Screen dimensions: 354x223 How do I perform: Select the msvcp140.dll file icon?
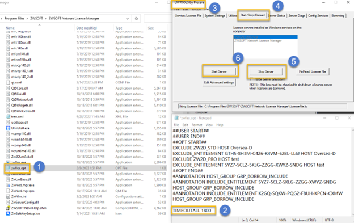pos(8,65)
